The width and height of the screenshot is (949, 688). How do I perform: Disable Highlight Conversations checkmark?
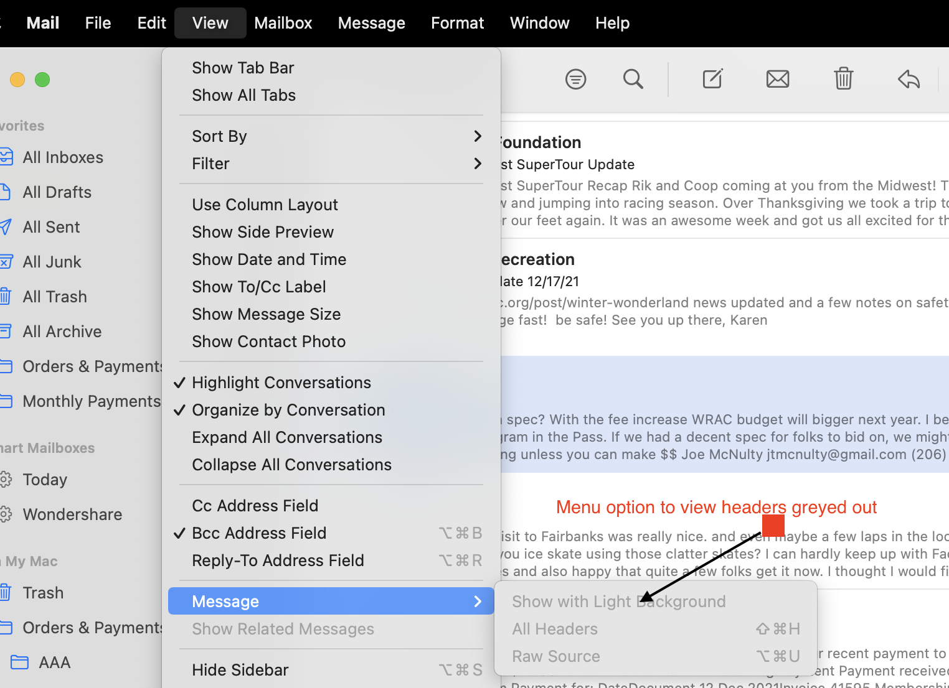coord(281,382)
